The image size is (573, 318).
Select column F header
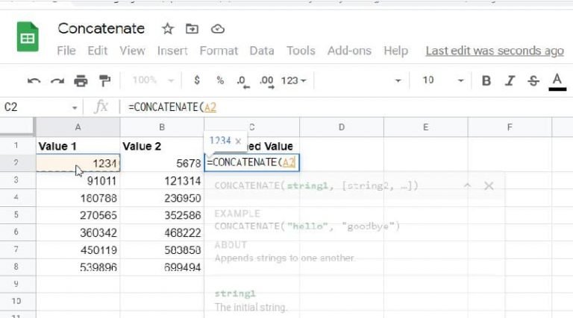[510, 127]
